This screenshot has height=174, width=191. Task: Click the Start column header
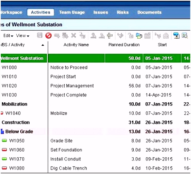coord(162,45)
